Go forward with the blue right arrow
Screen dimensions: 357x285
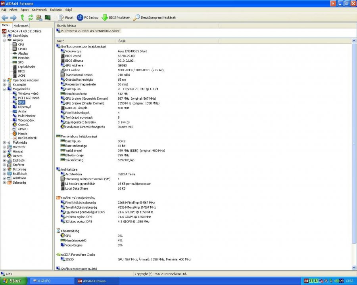(13, 17)
